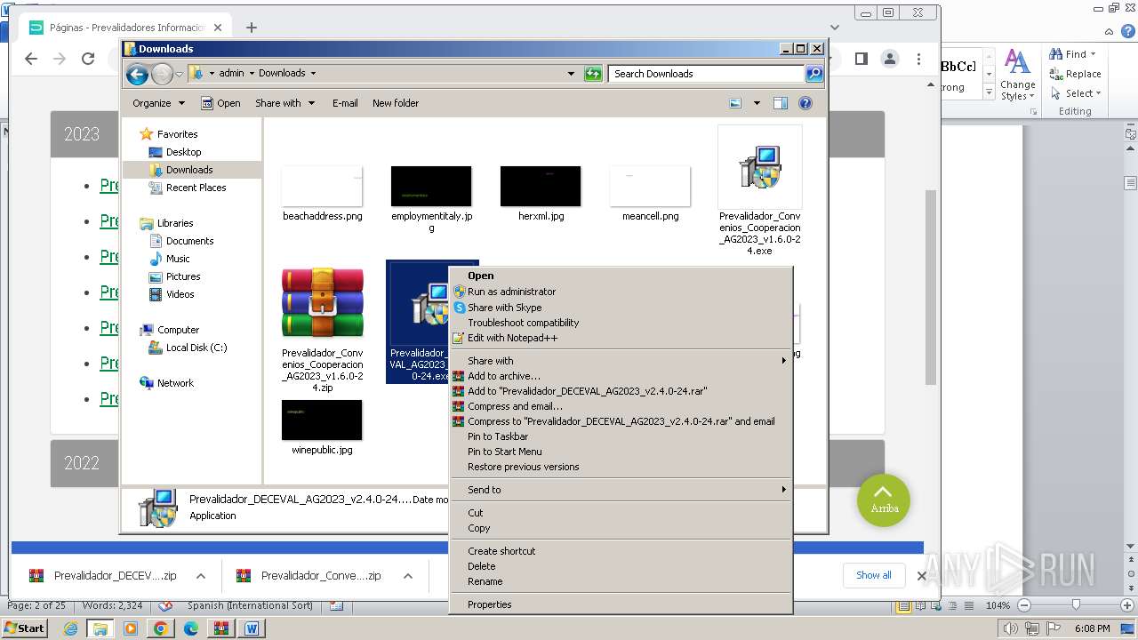The width and height of the screenshot is (1138, 640).
Task: Expand Prevalidador_DECEV zip download chevron
Action: point(201,576)
